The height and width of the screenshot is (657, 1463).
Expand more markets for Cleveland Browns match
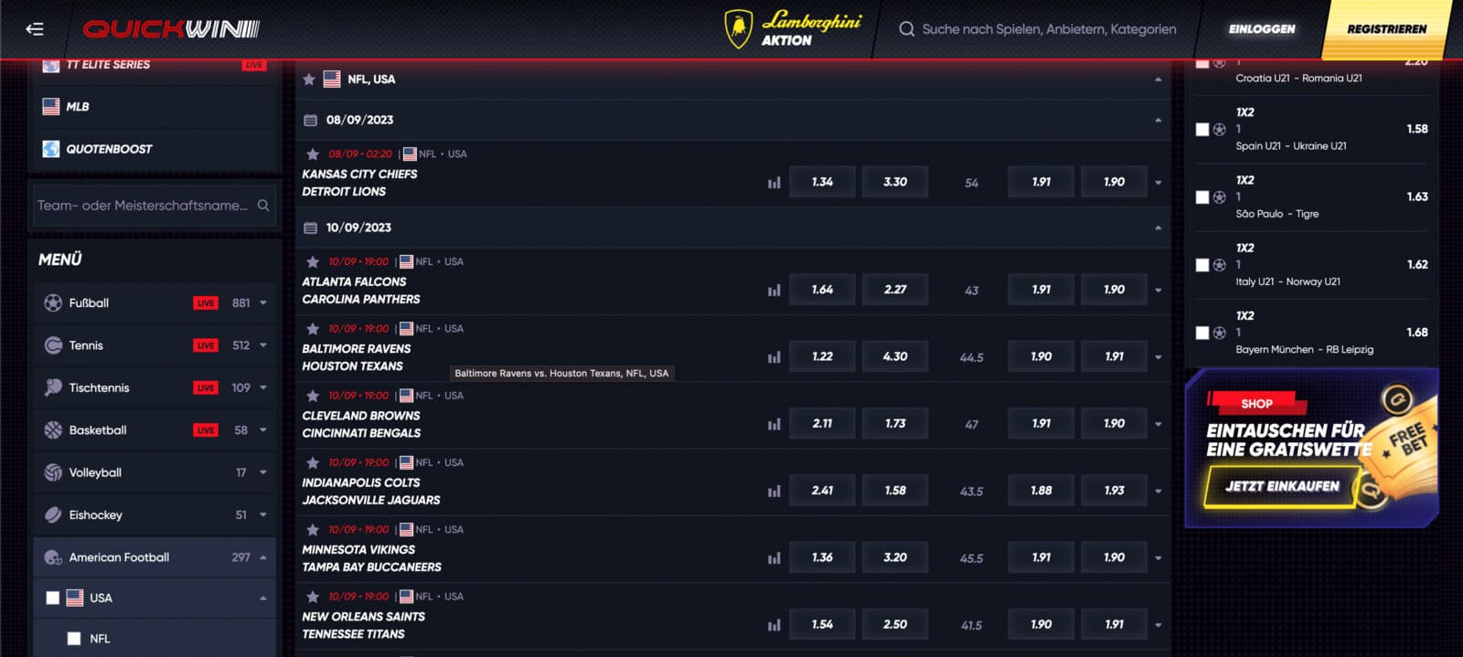(x=1159, y=424)
